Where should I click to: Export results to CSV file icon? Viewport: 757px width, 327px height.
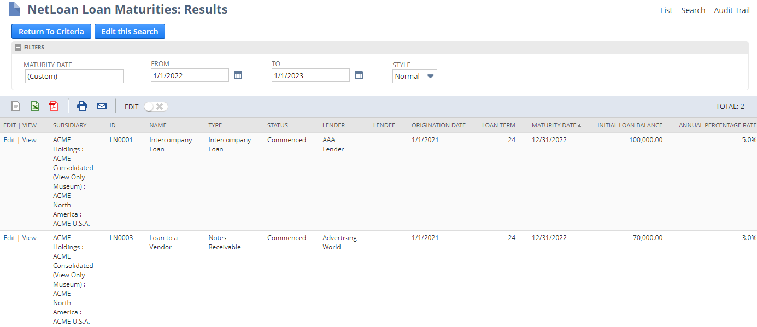(16, 107)
